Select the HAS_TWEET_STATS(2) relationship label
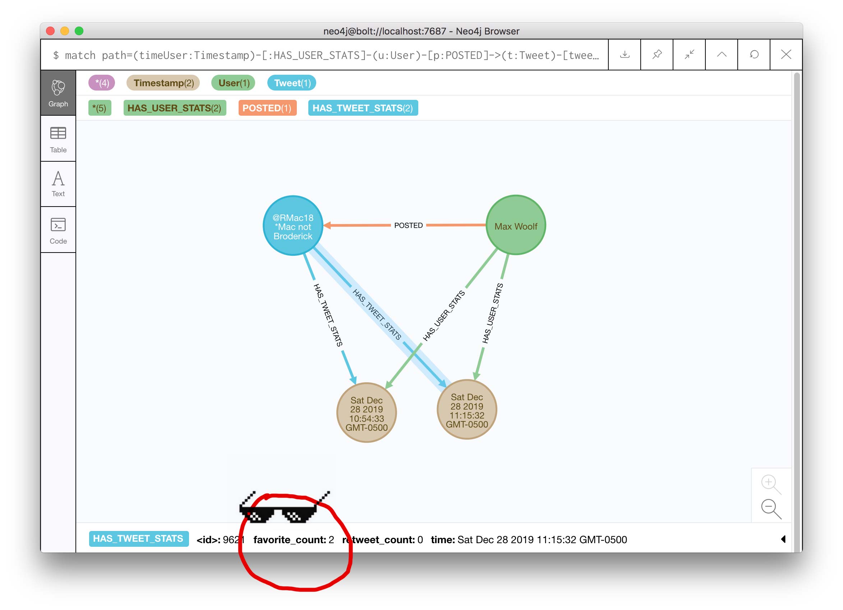The width and height of the screenshot is (843, 610). pyautogui.click(x=363, y=108)
